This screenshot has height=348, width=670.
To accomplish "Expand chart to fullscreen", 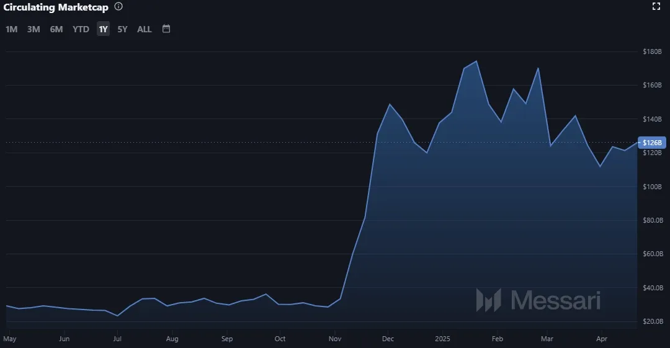I will [x=656, y=6].
